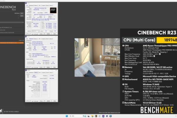Start the Cinebench CPU Multi Core test
The width and height of the screenshot is (177, 118).
(22, 13)
